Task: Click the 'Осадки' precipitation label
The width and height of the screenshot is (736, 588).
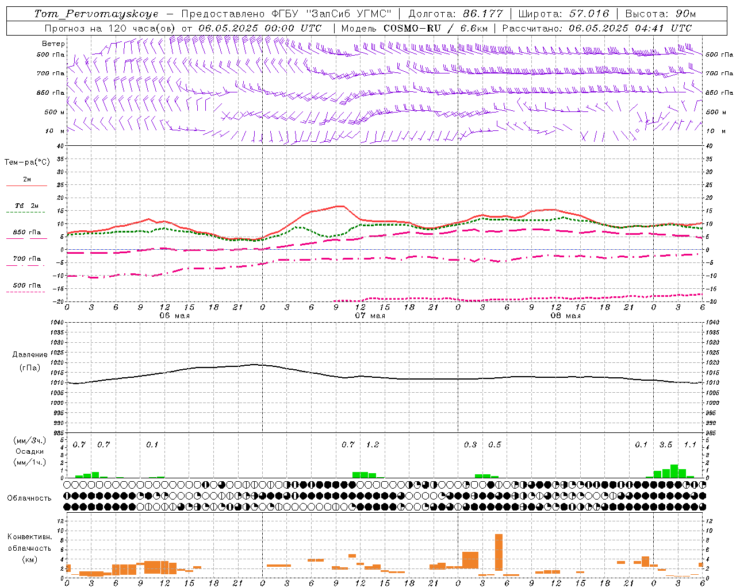Action: click(30, 451)
